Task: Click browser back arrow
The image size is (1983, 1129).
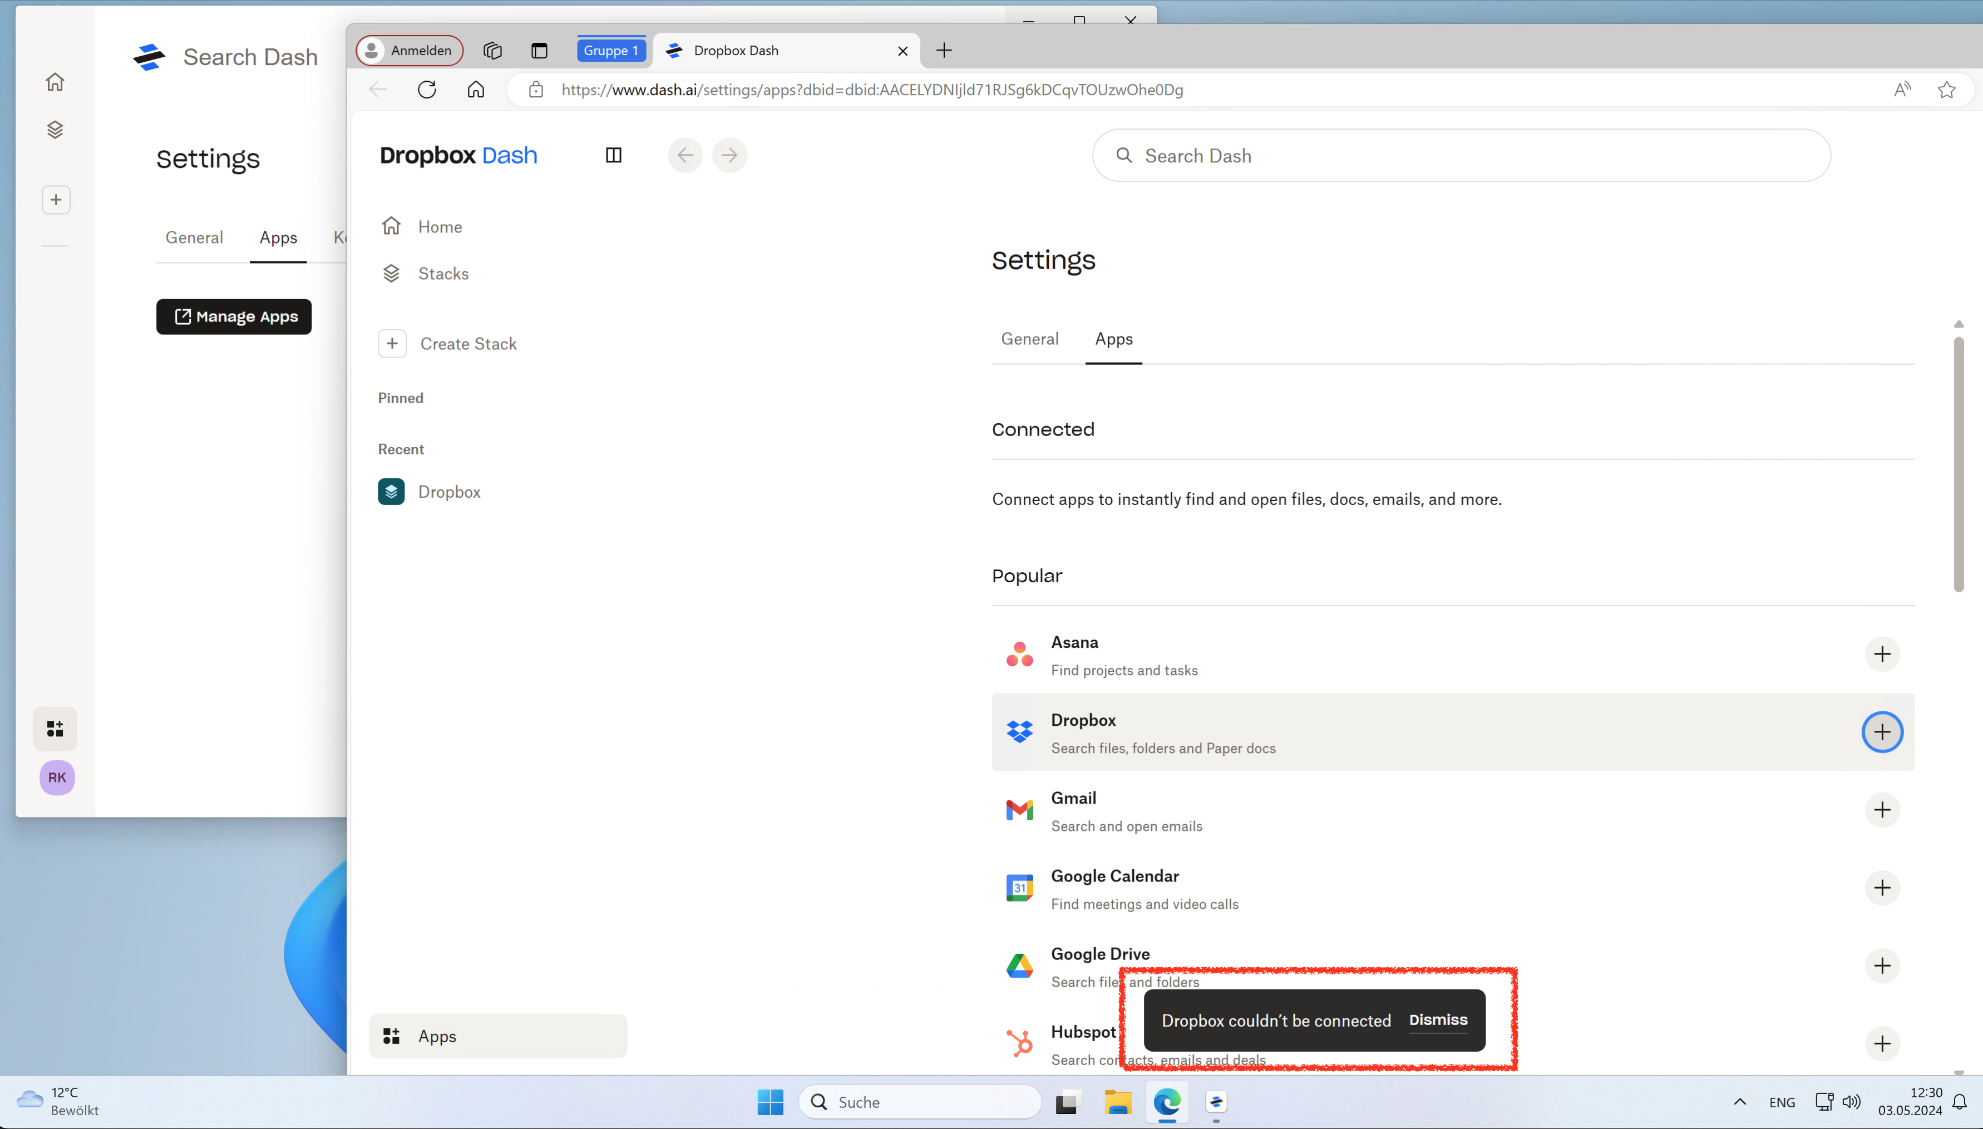Action: pyautogui.click(x=378, y=89)
